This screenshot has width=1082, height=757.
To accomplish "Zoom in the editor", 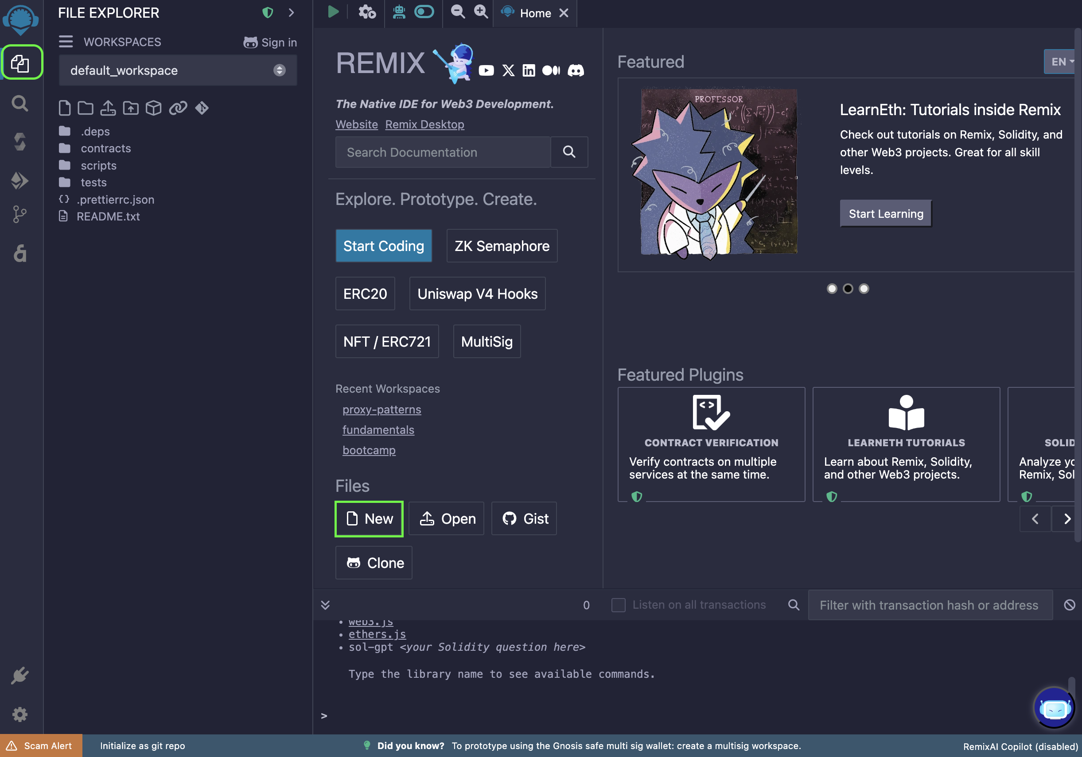I will [481, 12].
